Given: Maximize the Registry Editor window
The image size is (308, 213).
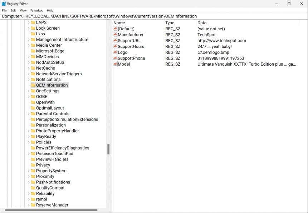Looking at the screenshot, I should point(289,4).
